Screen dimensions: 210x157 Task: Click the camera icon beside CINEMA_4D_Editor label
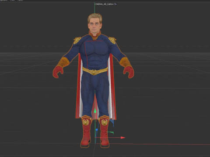[115, 4]
